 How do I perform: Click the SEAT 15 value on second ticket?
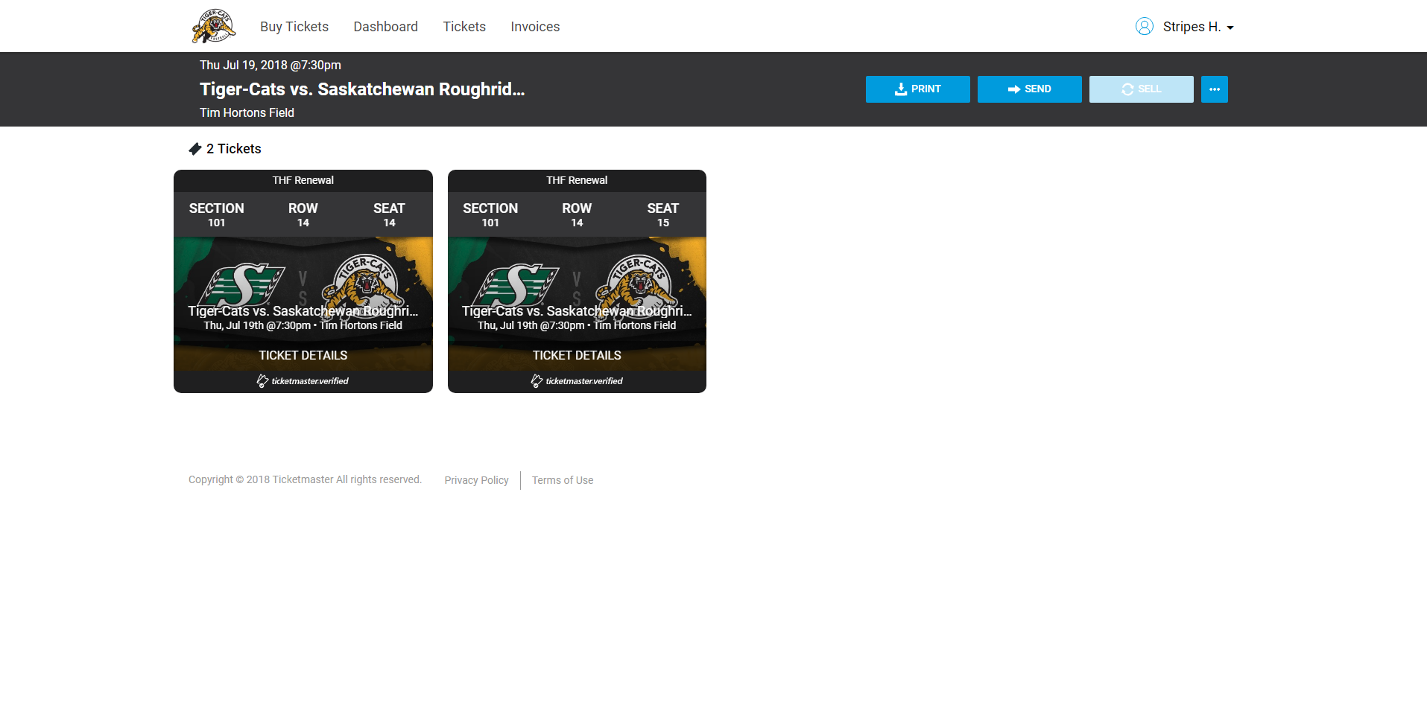pos(663,223)
